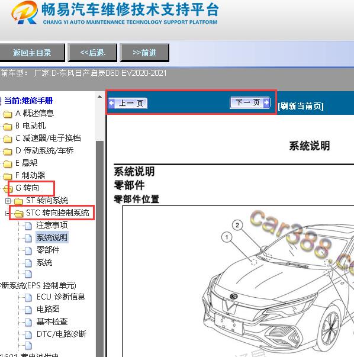Screen dimensions: 354x357
Task: Open 基本检查 page
Action: coord(52,321)
